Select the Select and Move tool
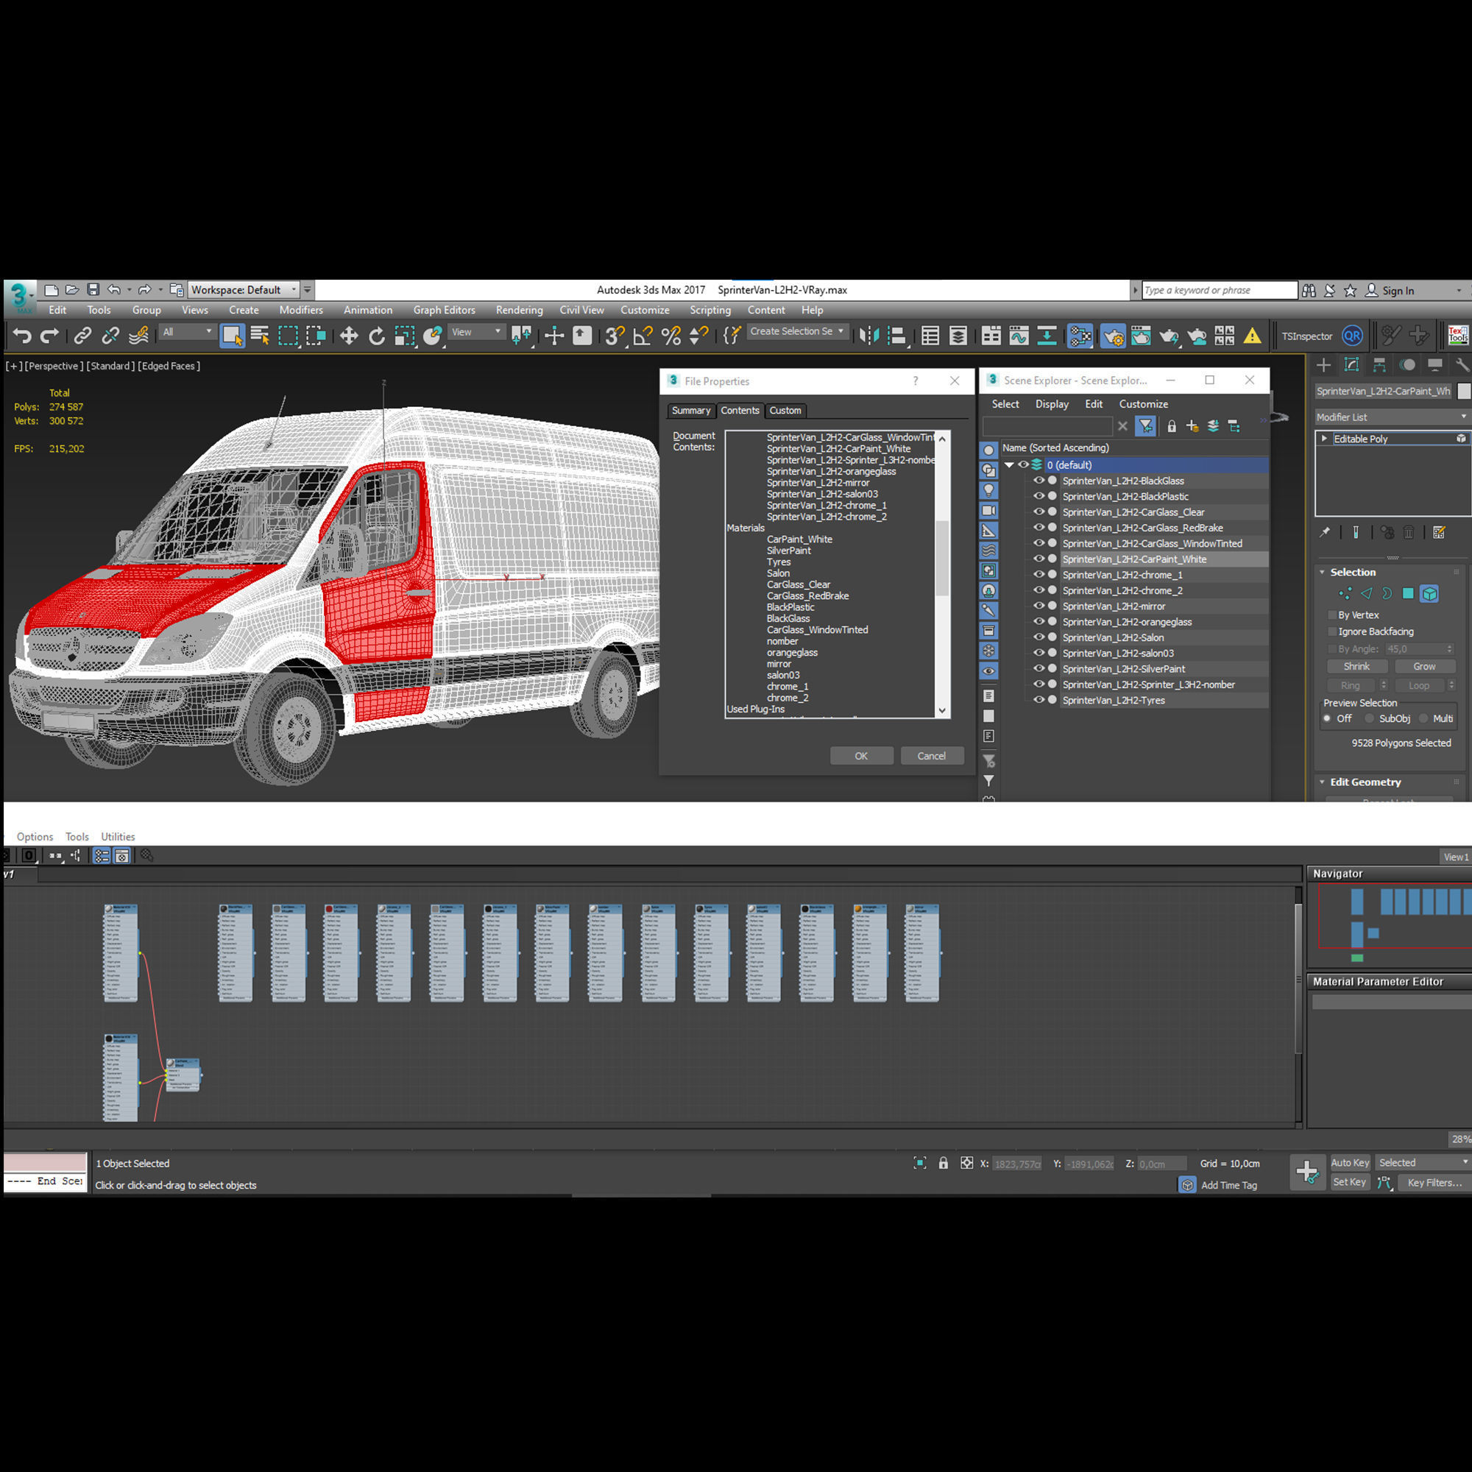This screenshot has width=1472, height=1472. pyautogui.click(x=349, y=336)
